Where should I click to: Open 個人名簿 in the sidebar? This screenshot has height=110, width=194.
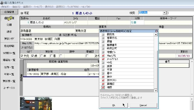[9, 18]
